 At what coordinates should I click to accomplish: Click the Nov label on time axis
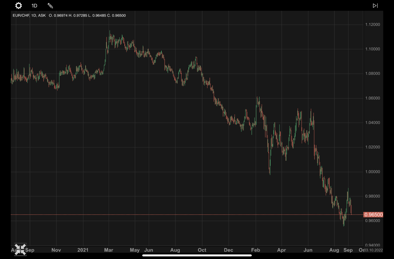(56, 250)
